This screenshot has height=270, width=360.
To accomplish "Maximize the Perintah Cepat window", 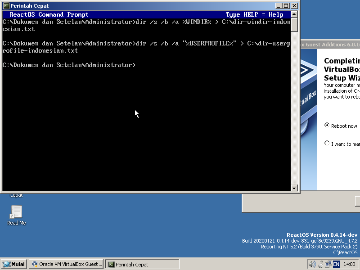I will coord(286,6).
